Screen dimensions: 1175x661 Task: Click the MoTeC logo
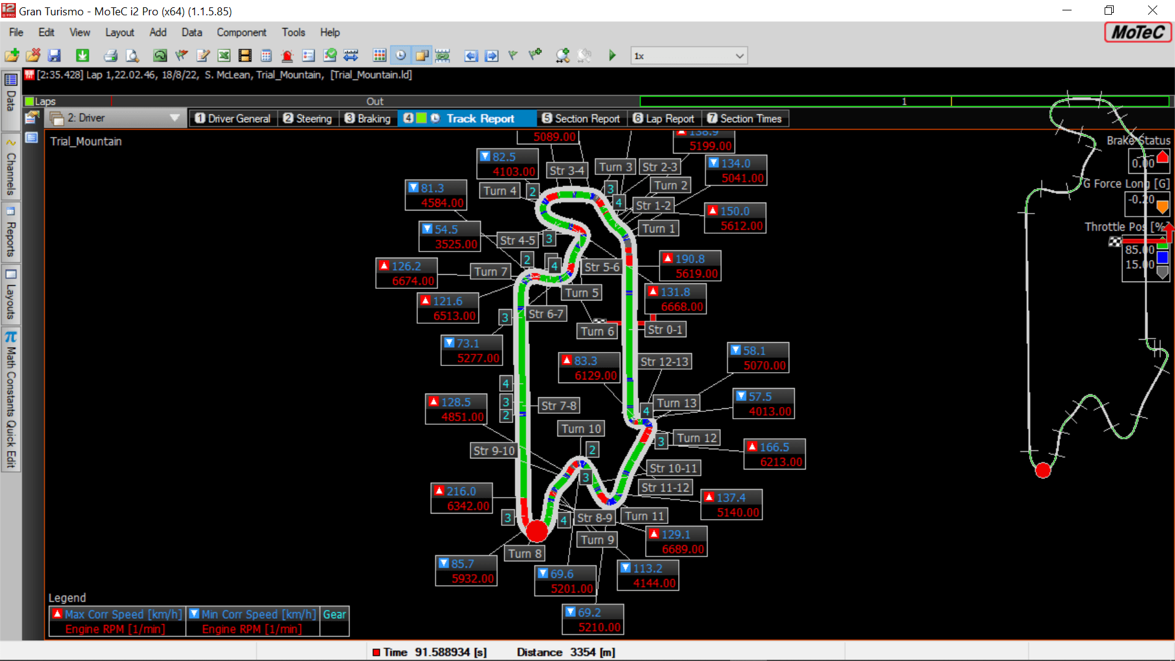1138,32
